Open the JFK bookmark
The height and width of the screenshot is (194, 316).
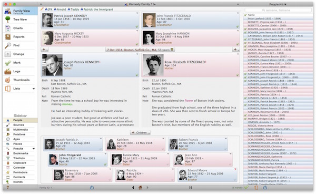48,9
